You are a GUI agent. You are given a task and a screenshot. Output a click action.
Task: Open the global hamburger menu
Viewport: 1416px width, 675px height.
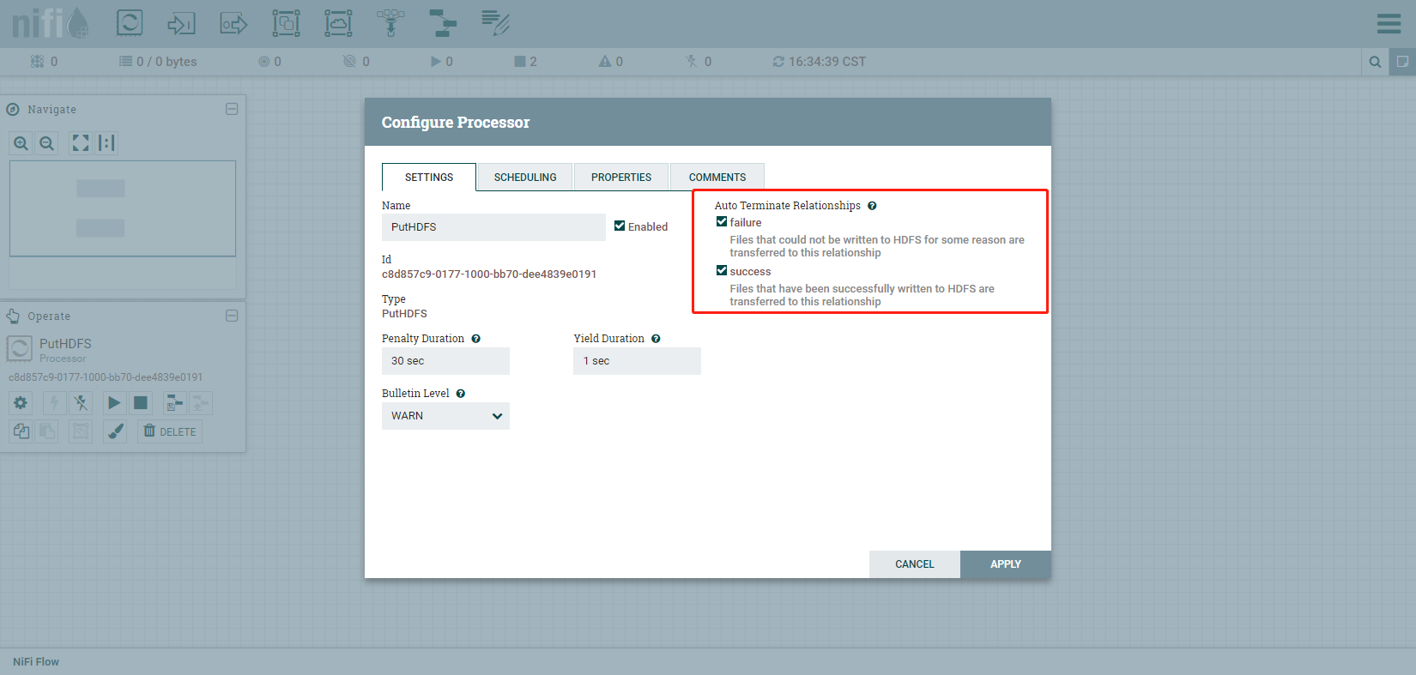tap(1389, 23)
